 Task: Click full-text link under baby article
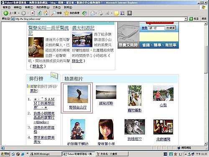coord(38,66)
